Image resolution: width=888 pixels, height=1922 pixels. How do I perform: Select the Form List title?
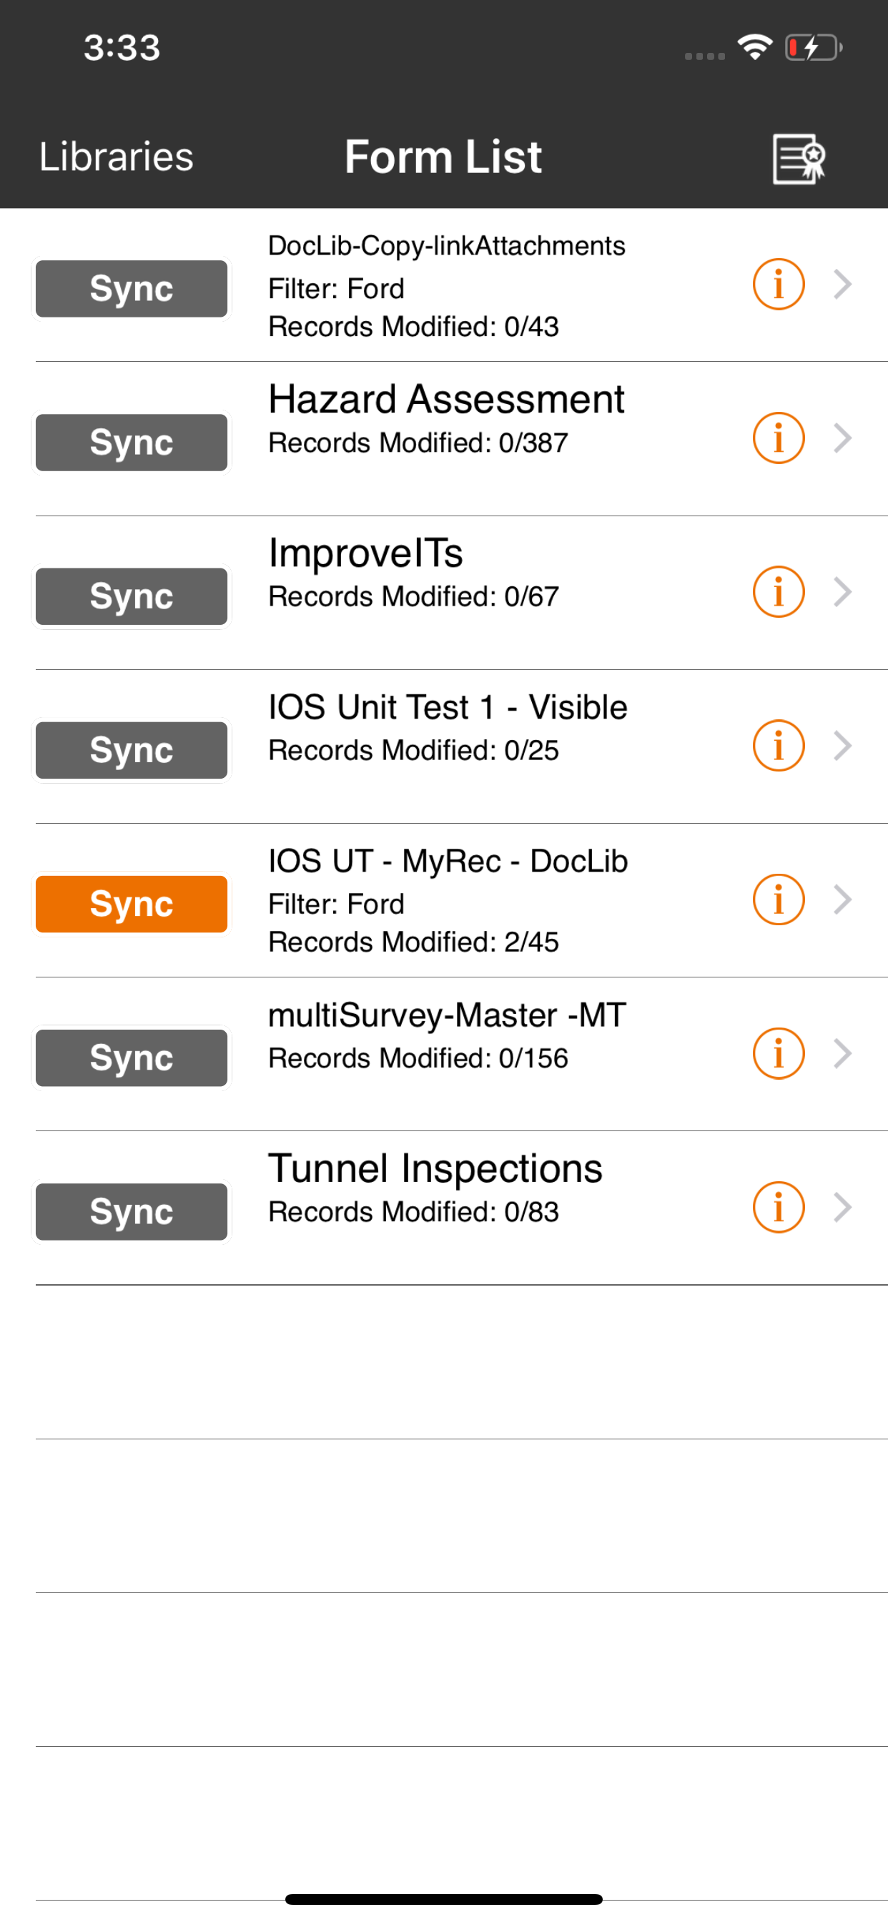point(443,157)
